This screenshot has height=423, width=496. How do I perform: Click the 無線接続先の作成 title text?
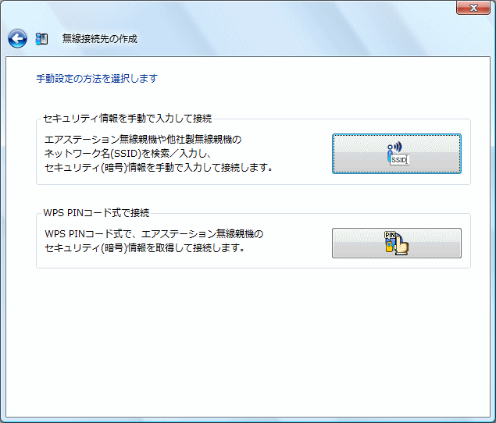point(99,38)
